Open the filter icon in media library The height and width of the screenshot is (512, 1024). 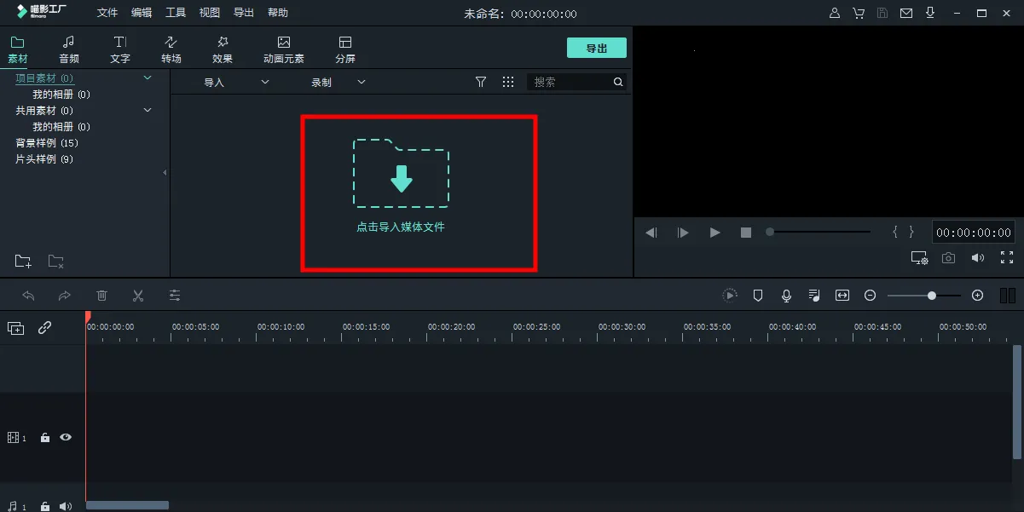click(x=481, y=82)
